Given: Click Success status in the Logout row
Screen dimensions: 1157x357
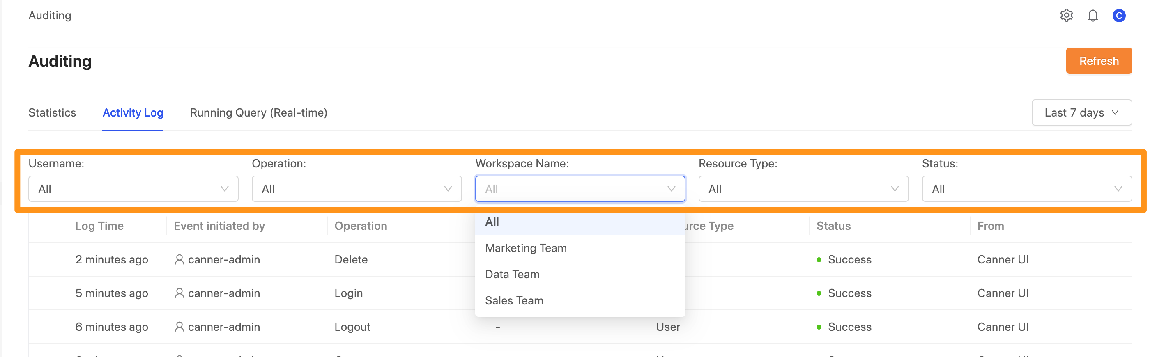Looking at the screenshot, I should (x=849, y=327).
